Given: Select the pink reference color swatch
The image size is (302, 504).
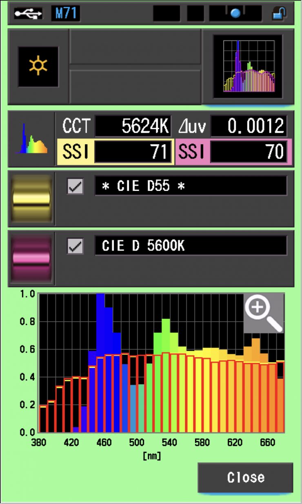Looking at the screenshot, I should pyautogui.click(x=31, y=258).
